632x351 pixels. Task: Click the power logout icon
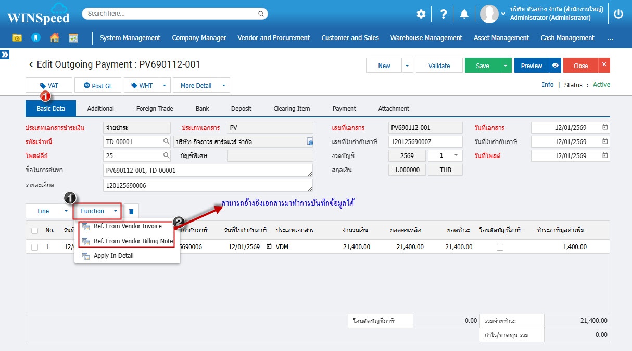click(618, 14)
